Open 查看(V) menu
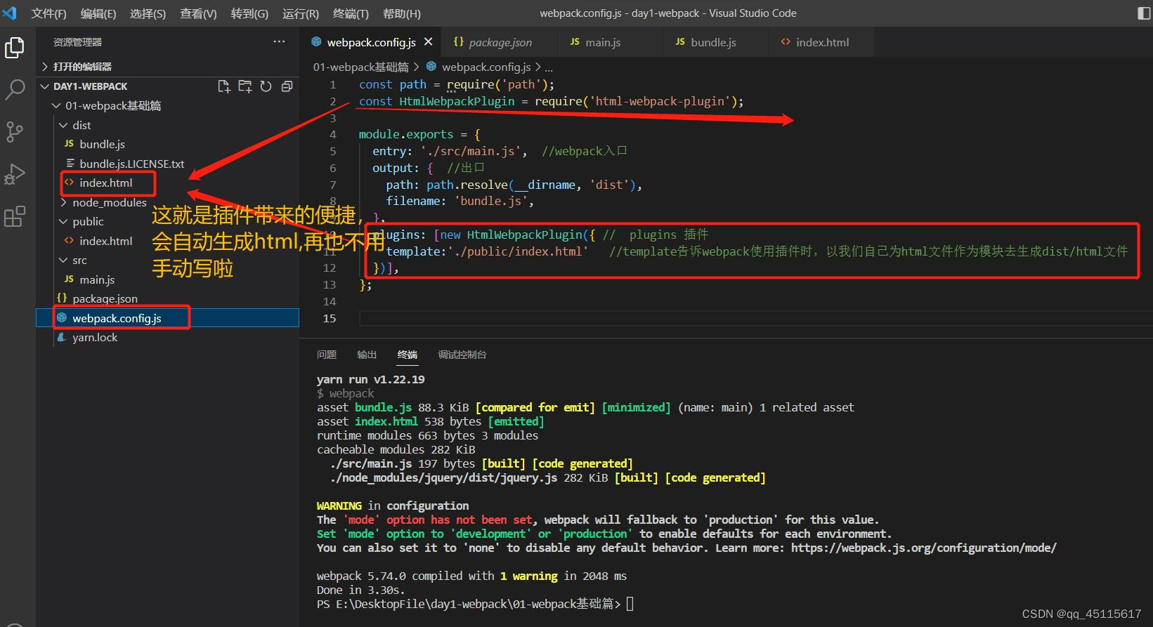1153x627 pixels. 198,13
